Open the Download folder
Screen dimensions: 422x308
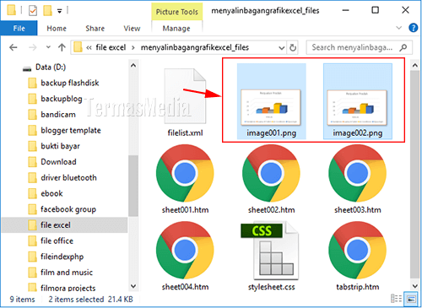tap(58, 162)
